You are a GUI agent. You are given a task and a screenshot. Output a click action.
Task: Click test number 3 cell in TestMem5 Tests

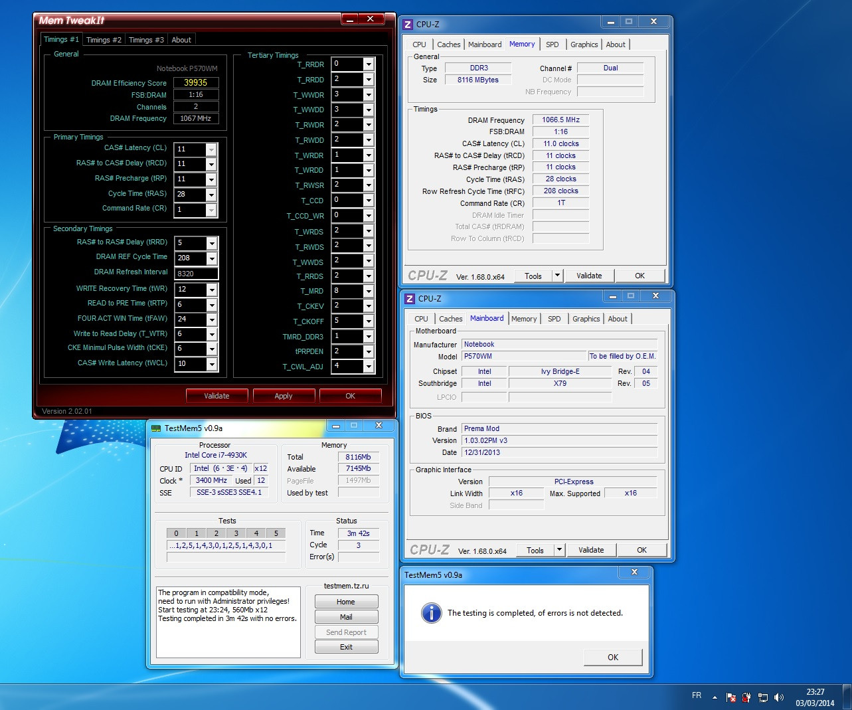236,533
